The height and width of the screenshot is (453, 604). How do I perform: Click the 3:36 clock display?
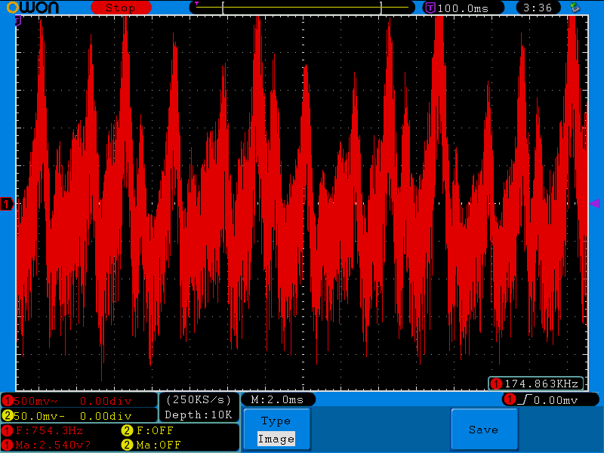(x=538, y=8)
